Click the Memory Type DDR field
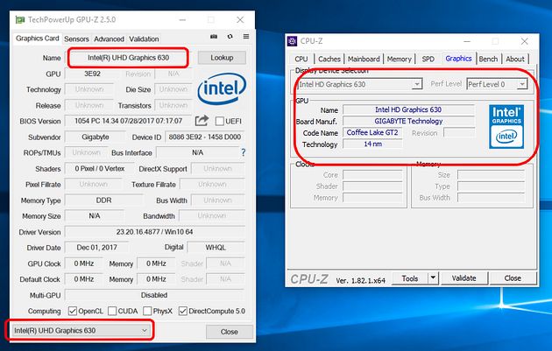Image resolution: width=552 pixels, height=351 pixels. (104, 200)
